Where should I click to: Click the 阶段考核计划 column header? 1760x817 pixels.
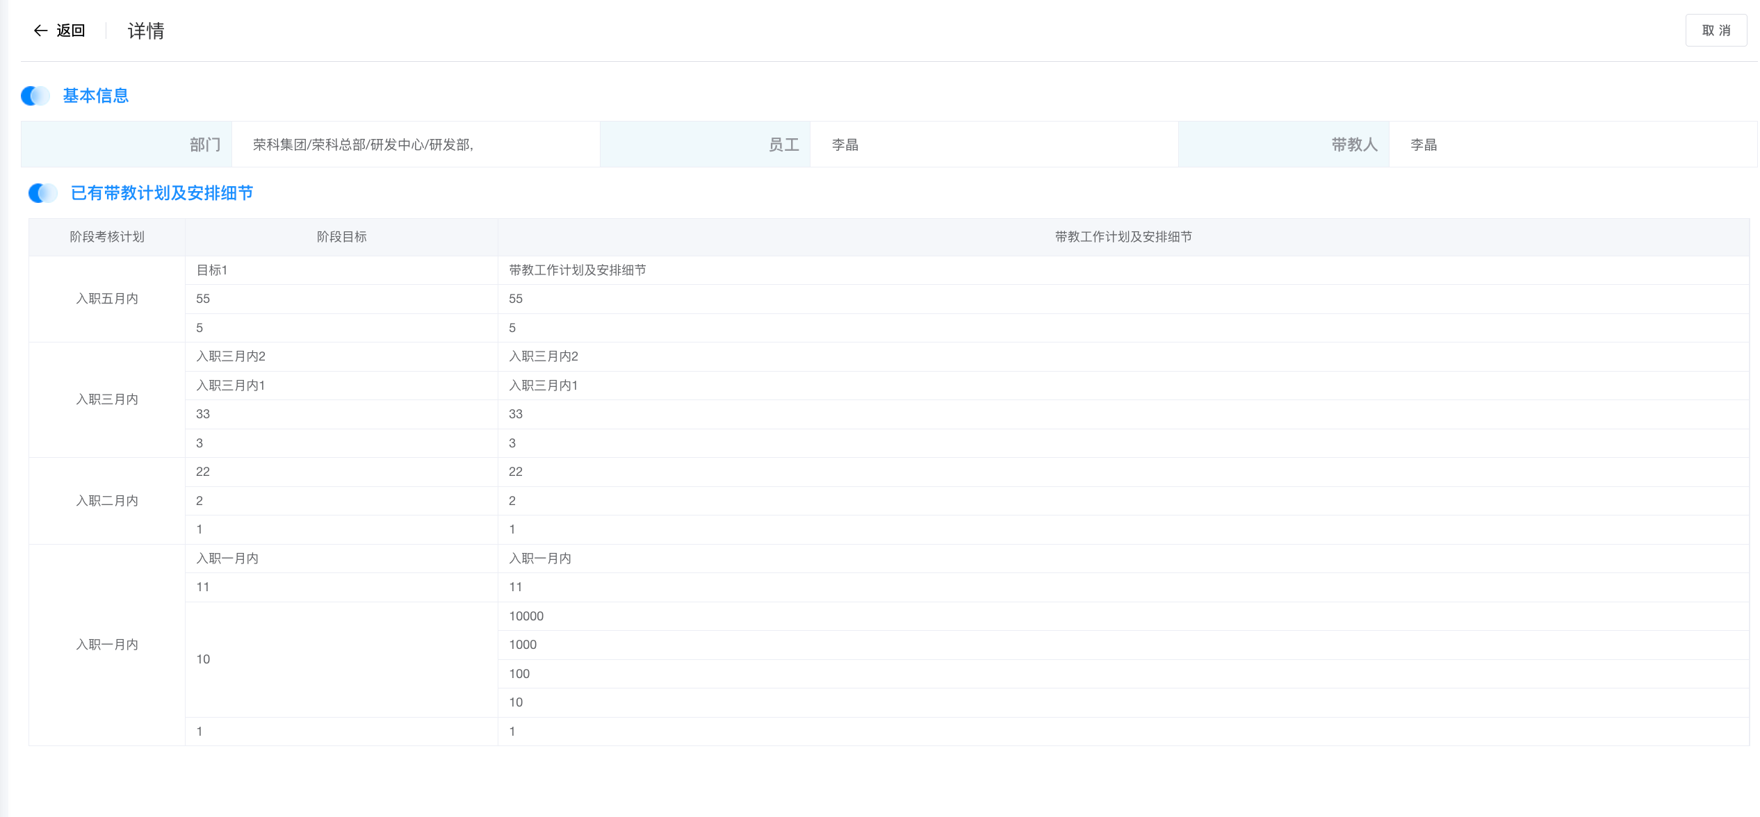107,237
